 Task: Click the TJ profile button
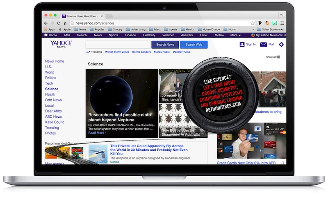[282, 15]
